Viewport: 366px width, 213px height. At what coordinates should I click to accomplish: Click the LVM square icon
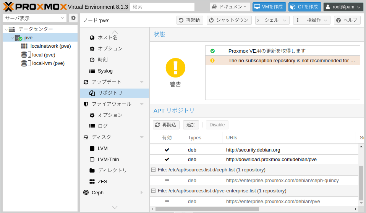(x=92, y=148)
